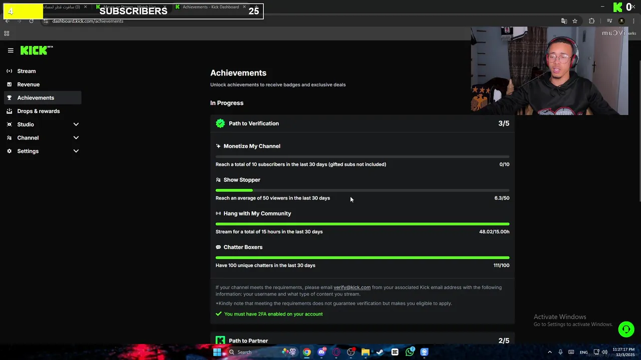The width and height of the screenshot is (641, 360).
Task: Click the browser Back arrow
Action: (8, 21)
